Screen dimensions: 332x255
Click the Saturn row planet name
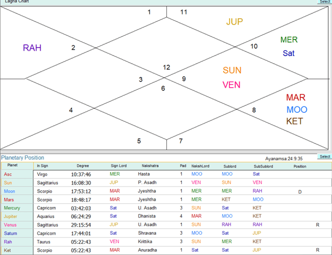11,233
